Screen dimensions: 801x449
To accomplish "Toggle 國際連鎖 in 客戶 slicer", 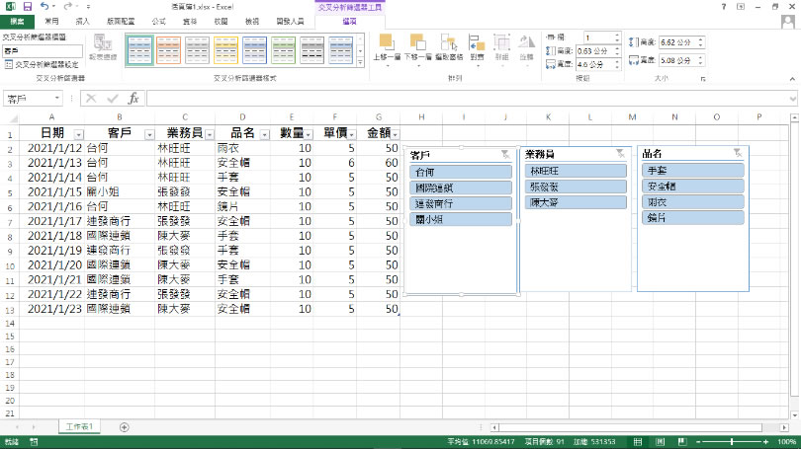I will [460, 187].
